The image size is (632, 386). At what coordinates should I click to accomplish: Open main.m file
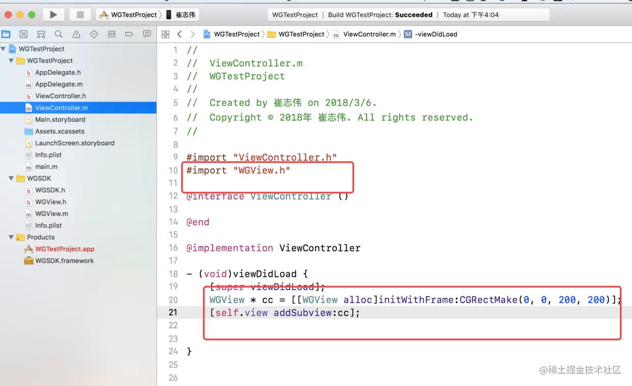[46, 167]
